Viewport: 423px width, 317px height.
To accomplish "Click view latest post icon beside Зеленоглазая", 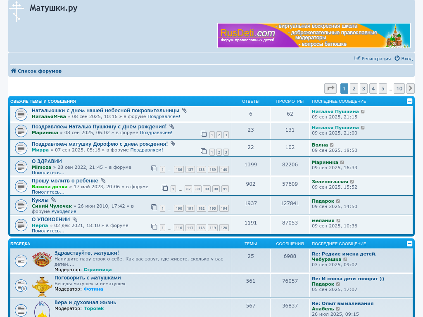I will tap(352, 182).
